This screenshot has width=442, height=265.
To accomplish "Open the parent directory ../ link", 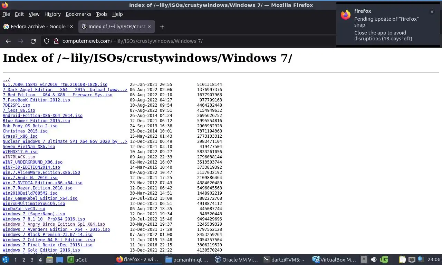I will point(7,79).
